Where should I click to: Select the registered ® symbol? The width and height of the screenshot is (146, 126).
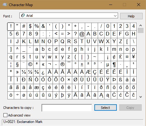coord(62,65)
